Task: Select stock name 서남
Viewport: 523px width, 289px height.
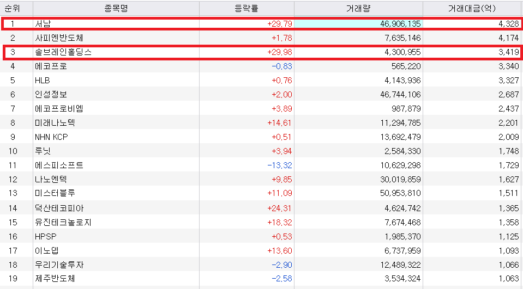Action: click(x=43, y=23)
